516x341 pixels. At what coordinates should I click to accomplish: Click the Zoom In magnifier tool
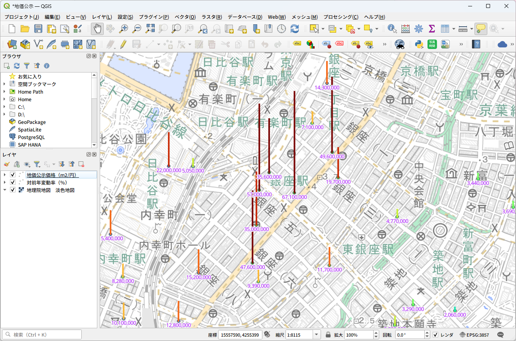pos(124,29)
